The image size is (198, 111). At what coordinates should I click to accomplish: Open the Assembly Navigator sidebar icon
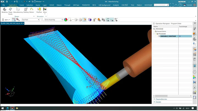(195, 29)
